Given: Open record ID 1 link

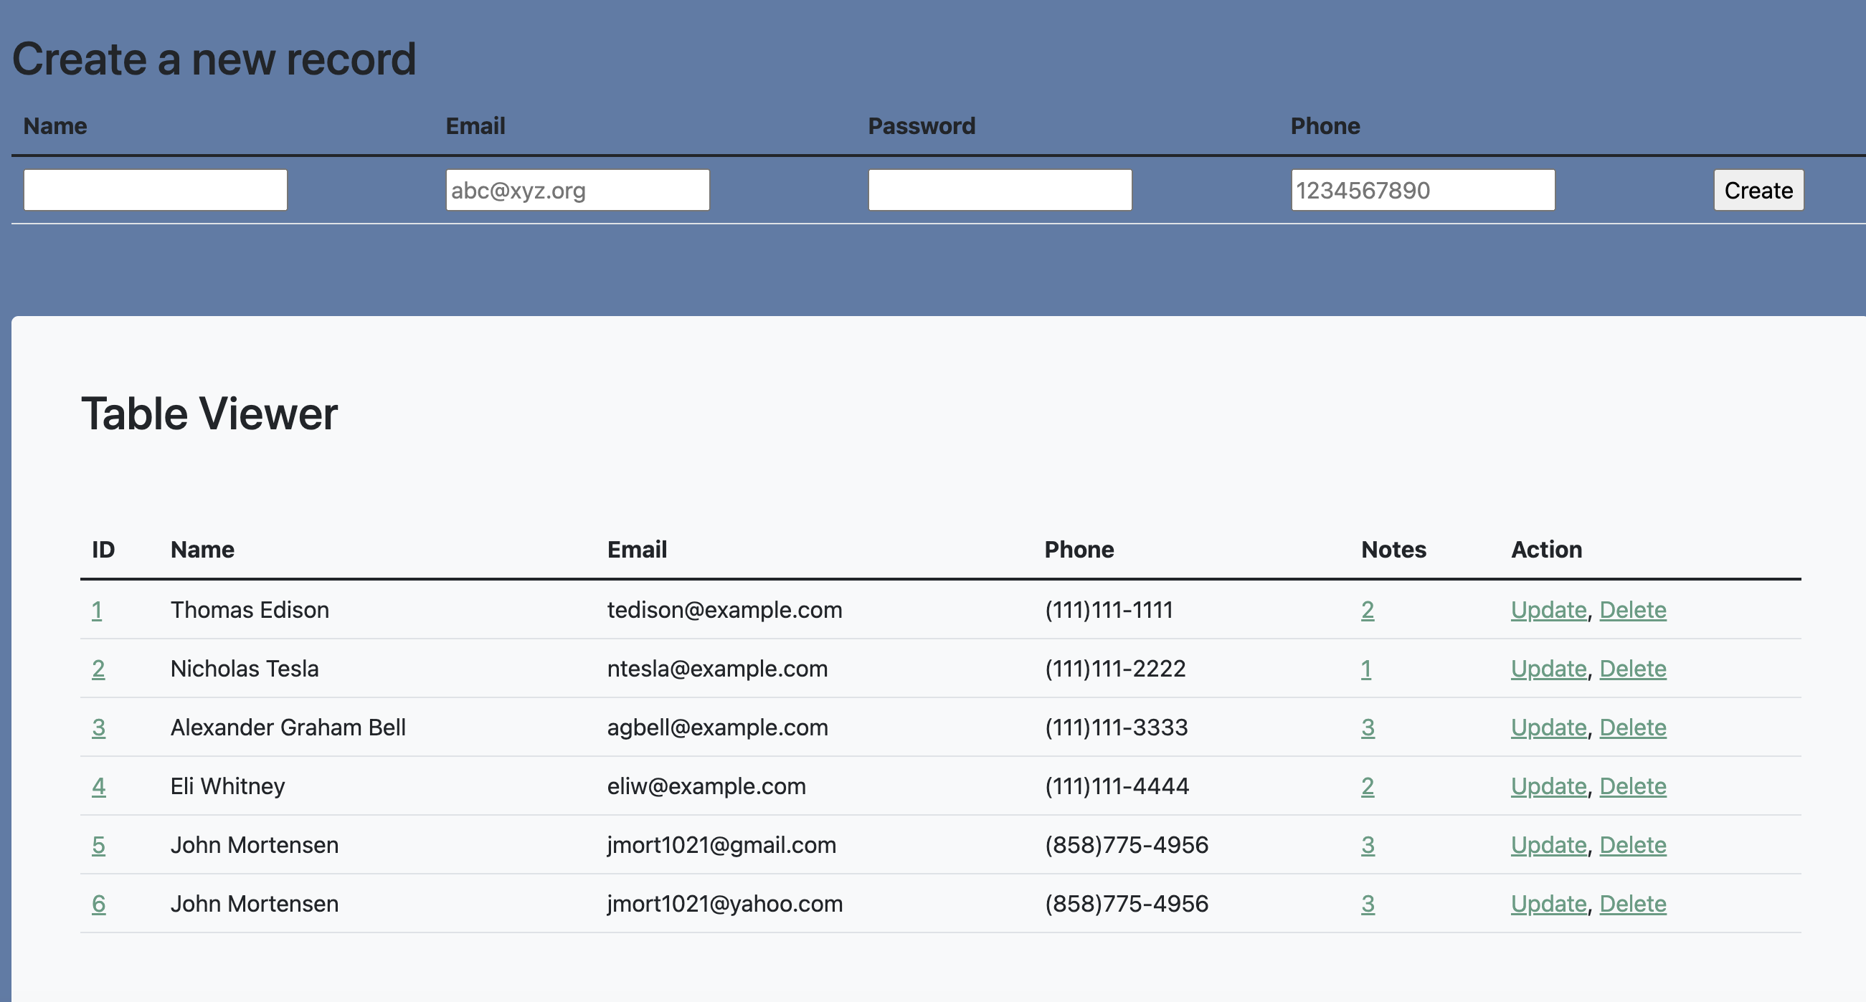Looking at the screenshot, I should click(x=96, y=611).
